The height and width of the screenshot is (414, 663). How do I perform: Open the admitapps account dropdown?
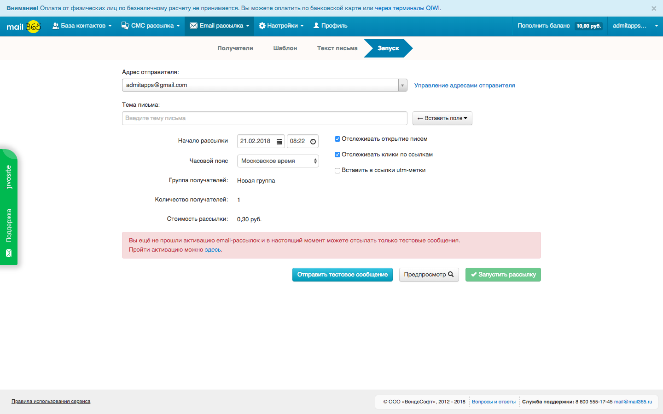pyautogui.click(x=635, y=26)
